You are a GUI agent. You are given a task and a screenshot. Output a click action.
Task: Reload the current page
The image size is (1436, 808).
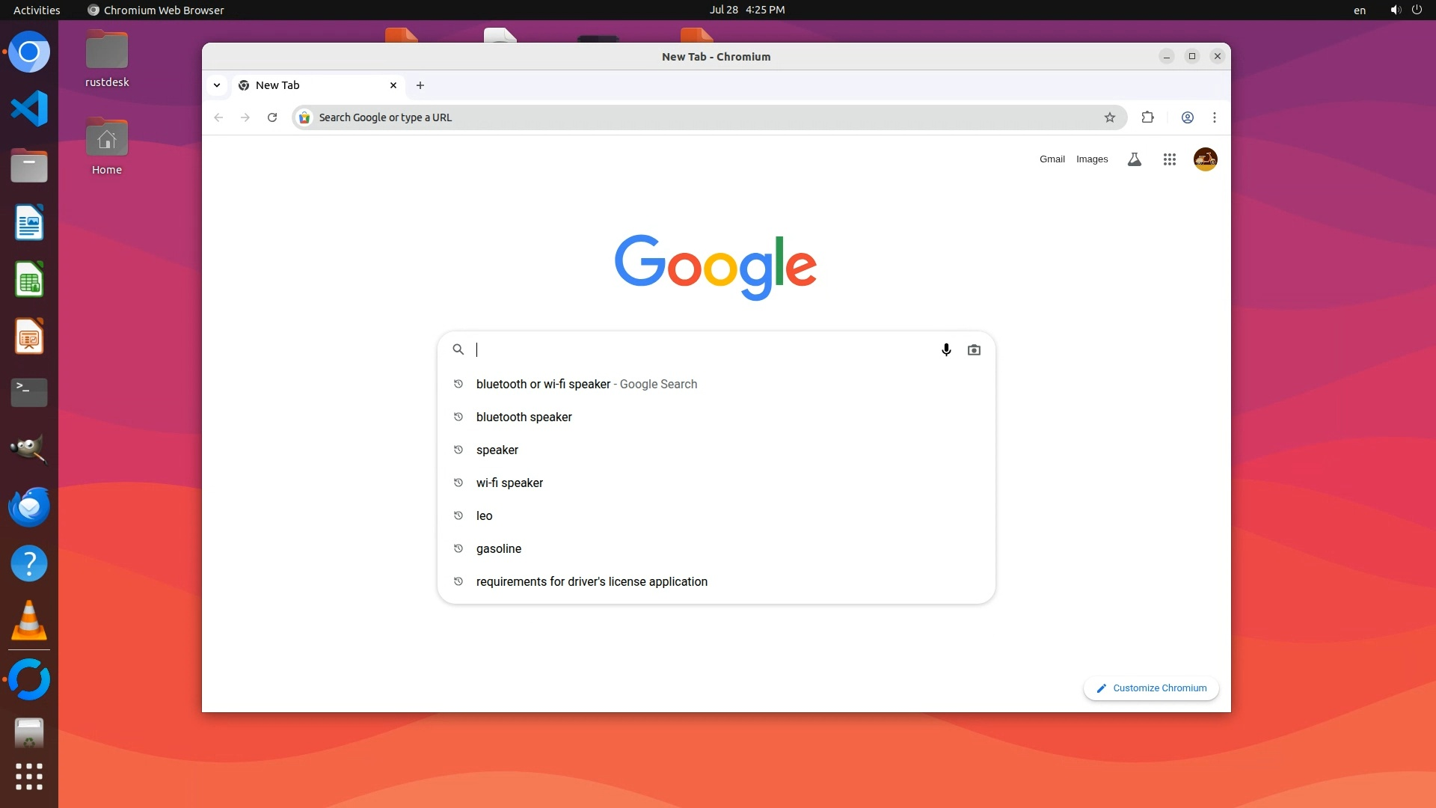(272, 117)
